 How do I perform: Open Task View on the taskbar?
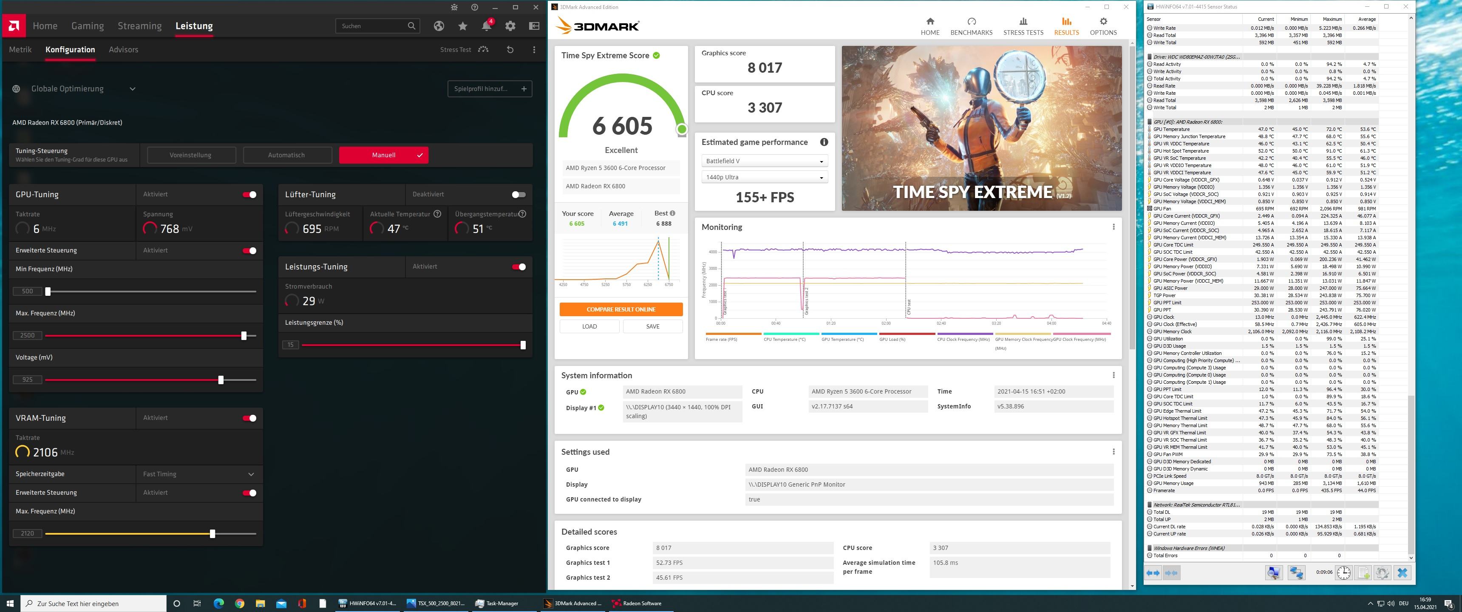(x=197, y=603)
